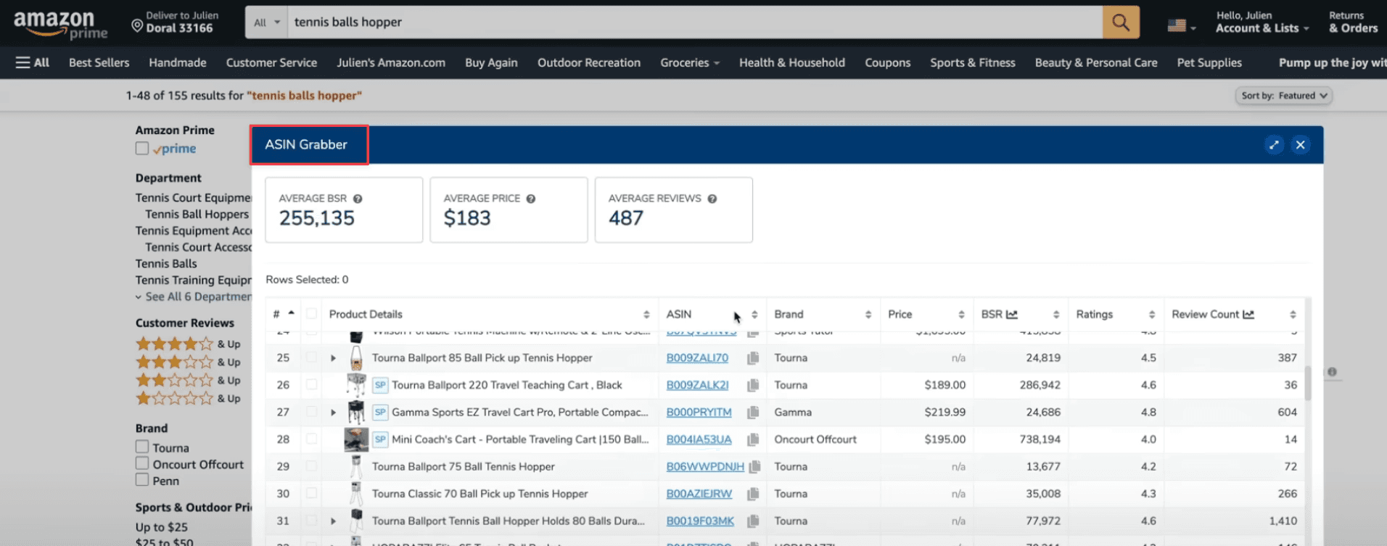The height and width of the screenshot is (546, 1387).
Task: Click the table vertical scrollbar thumb
Action: point(1308,384)
